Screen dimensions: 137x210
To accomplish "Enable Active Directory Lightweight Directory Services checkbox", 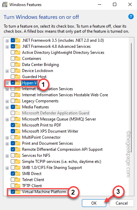I will point(13,53).
